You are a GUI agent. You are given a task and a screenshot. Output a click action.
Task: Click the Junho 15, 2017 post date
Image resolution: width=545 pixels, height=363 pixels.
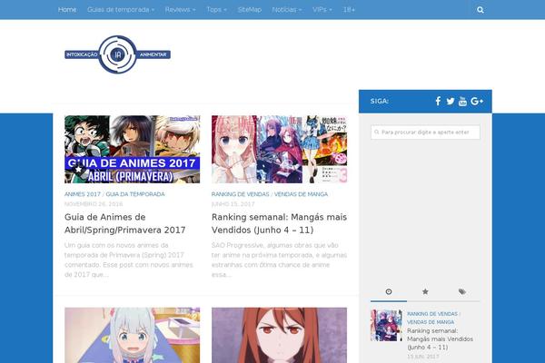tap(233, 204)
